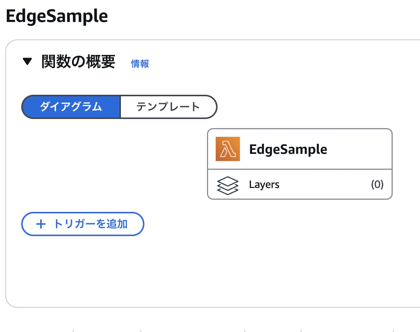This screenshot has height=332, width=420.
Task: Open the 情報 help link
Action: (x=139, y=64)
